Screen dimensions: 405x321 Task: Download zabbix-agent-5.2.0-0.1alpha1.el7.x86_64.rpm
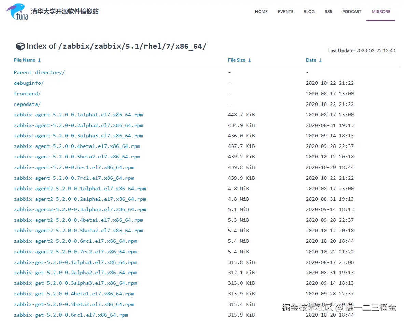coord(78,115)
